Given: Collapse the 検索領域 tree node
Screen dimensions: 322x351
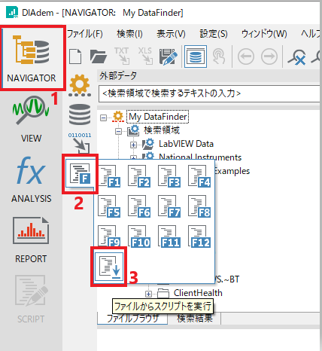Looking at the screenshot, I should pos(118,131).
